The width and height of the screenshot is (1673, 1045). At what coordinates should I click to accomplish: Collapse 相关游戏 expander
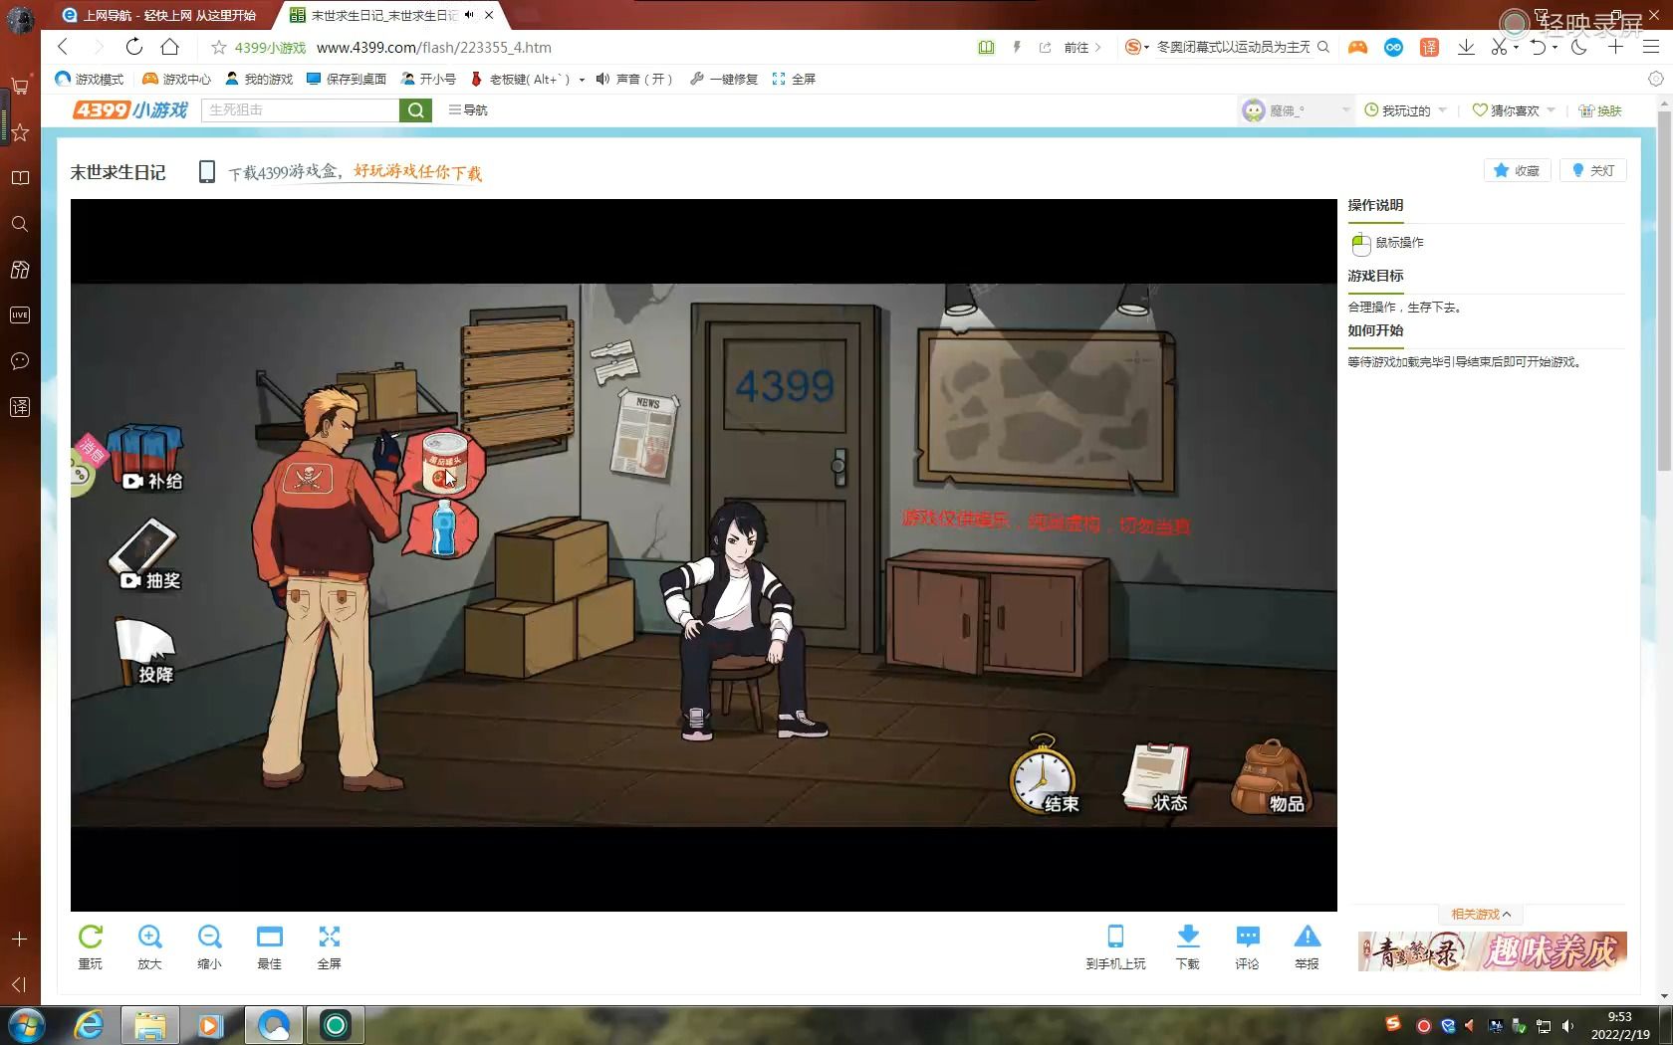(1481, 914)
